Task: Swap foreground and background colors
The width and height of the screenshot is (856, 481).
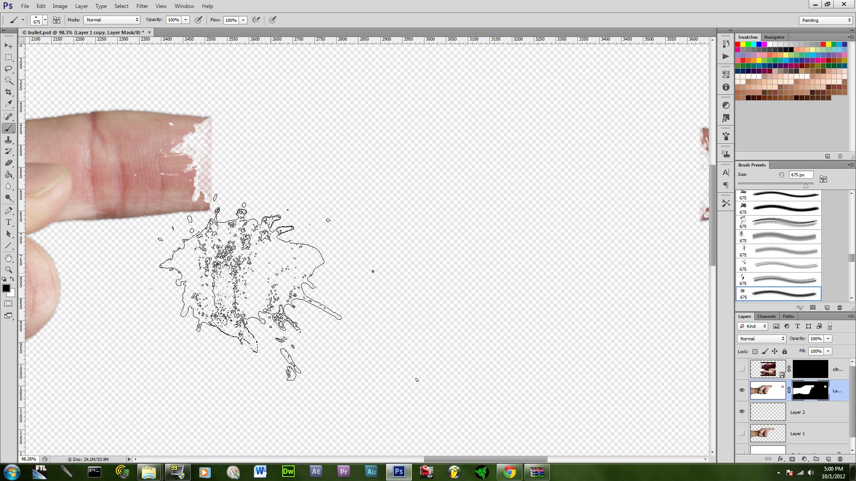Action: [x=12, y=279]
